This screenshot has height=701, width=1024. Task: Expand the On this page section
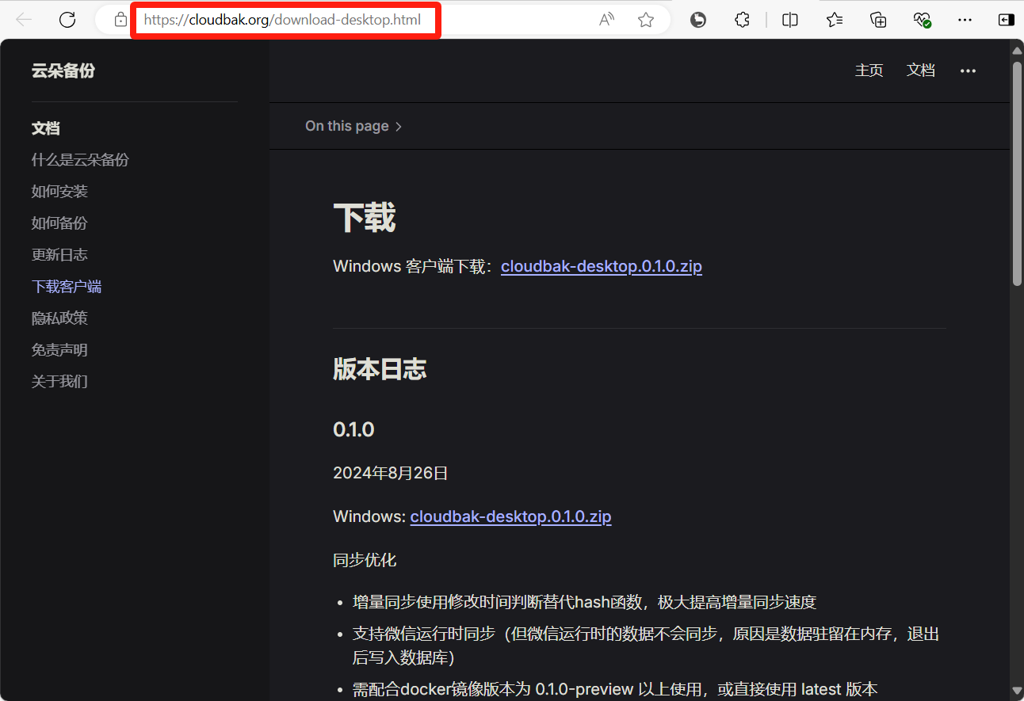tap(353, 126)
